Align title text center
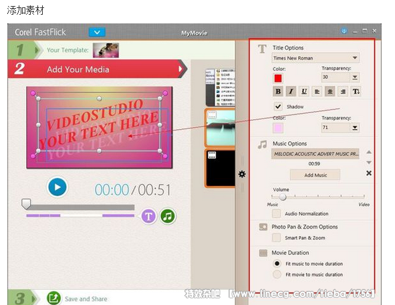This screenshot has width=395, height=305. (330, 91)
